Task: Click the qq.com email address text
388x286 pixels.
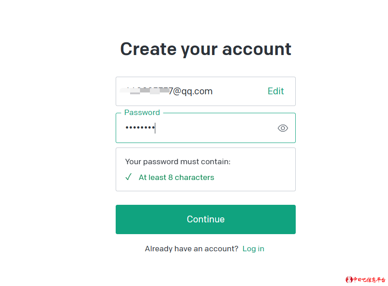Action: click(x=190, y=92)
